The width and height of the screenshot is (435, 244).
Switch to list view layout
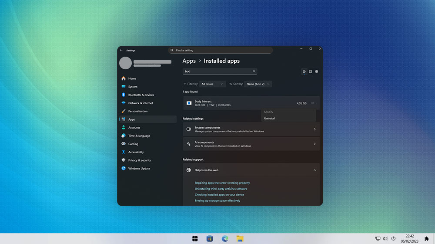coord(304,71)
